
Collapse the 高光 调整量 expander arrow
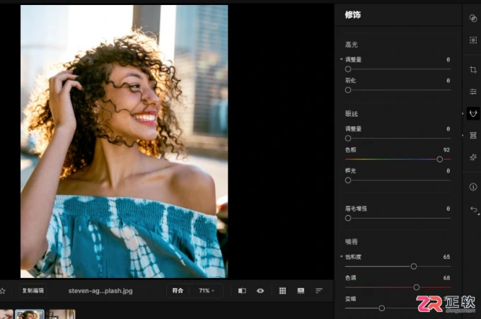coord(342,59)
